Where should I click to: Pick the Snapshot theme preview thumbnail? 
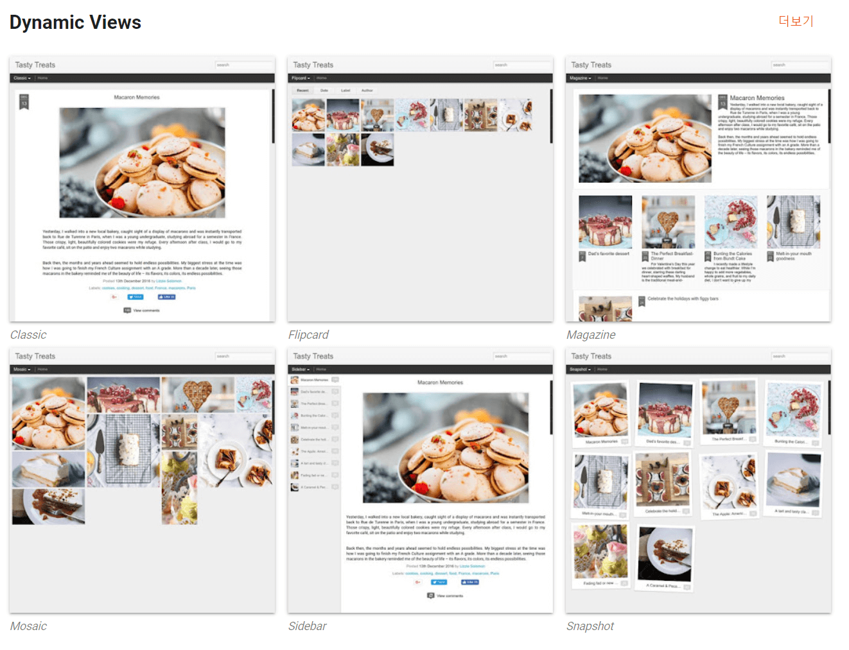pyautogui.click(x=698, y=480)
